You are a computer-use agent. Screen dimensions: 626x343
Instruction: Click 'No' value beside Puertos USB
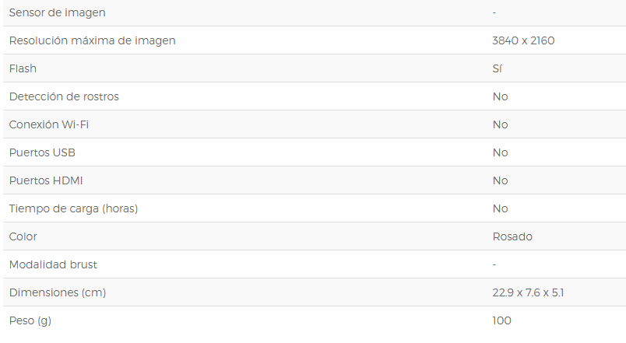500,152
